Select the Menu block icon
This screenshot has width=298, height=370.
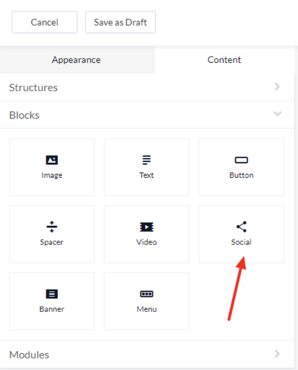tap(147, 294)
